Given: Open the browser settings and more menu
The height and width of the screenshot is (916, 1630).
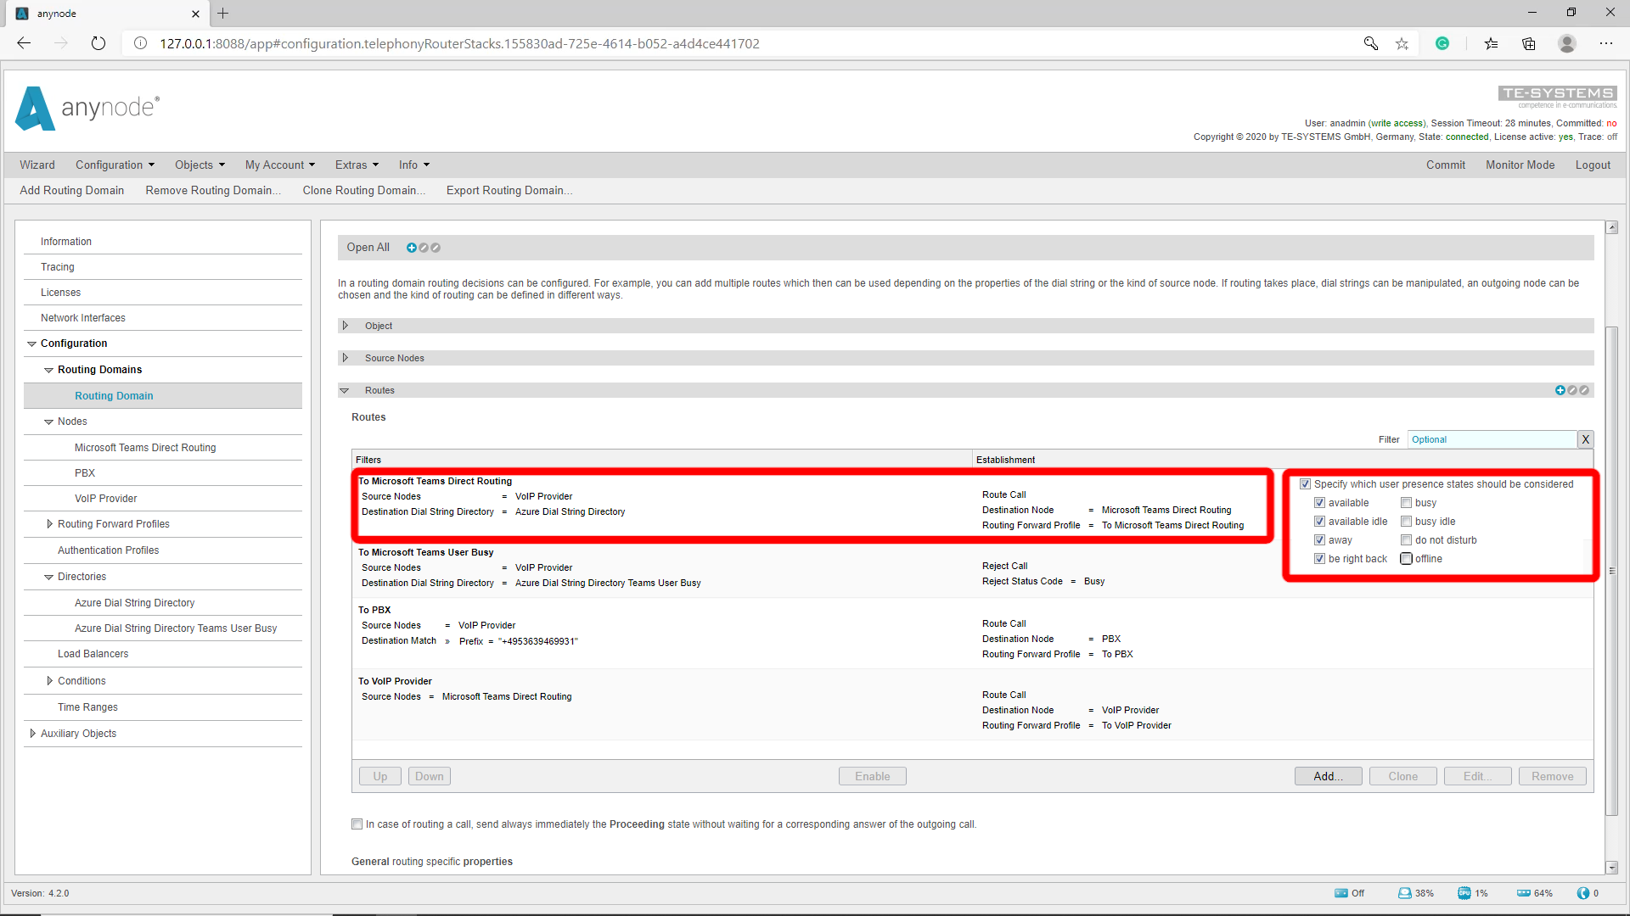Looking at the screenshot, I should 1606,43.
